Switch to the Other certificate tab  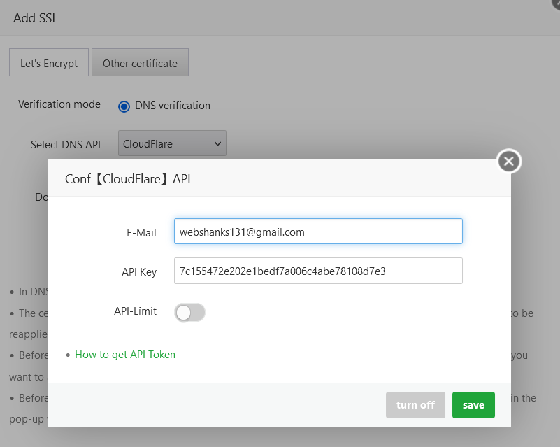[x=140, y=63]
